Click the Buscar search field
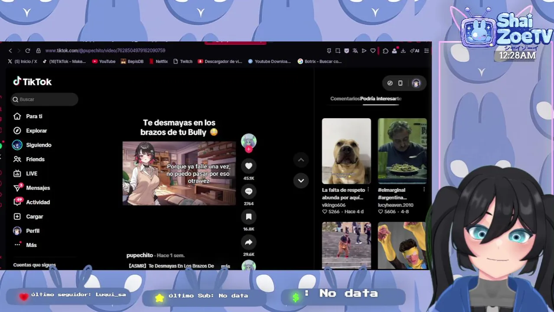Screen dimensions: 554x312 [x=45, y=99]
